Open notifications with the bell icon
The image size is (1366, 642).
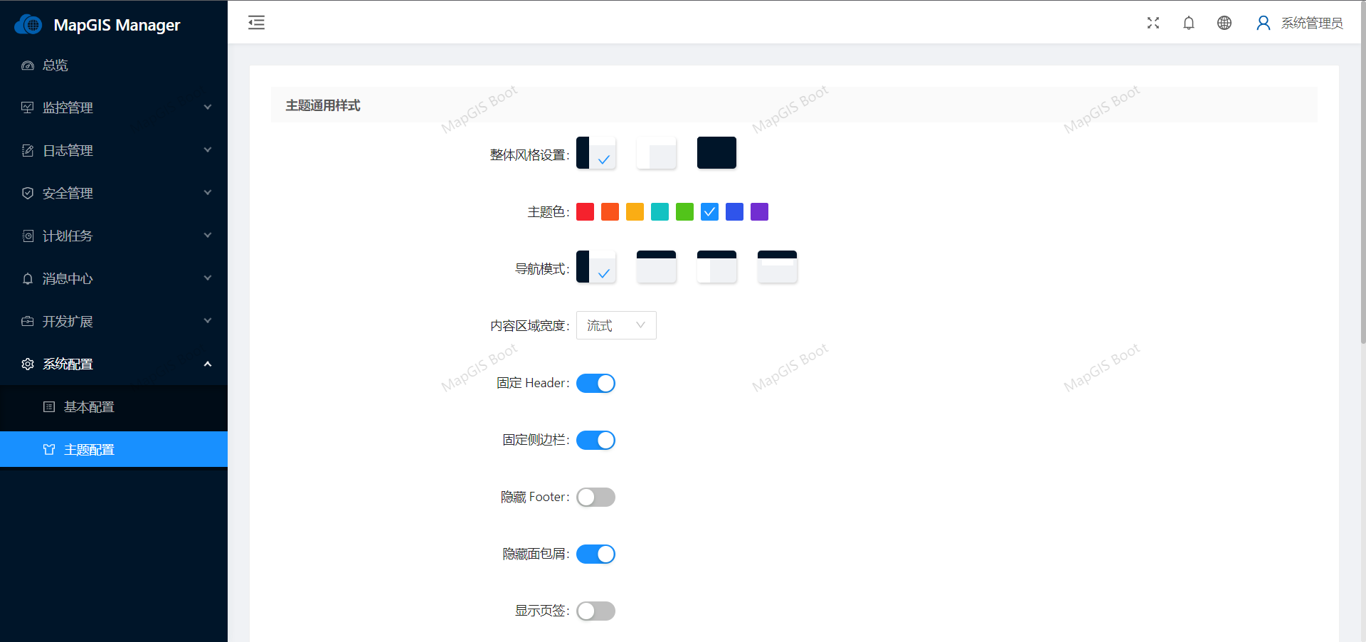point(1189,23)
